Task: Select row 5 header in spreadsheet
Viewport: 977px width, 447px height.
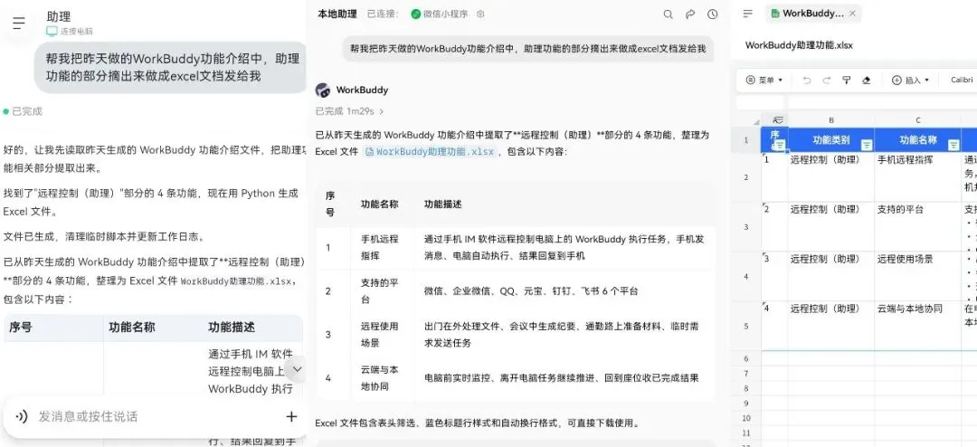Action: pos(746,326)
